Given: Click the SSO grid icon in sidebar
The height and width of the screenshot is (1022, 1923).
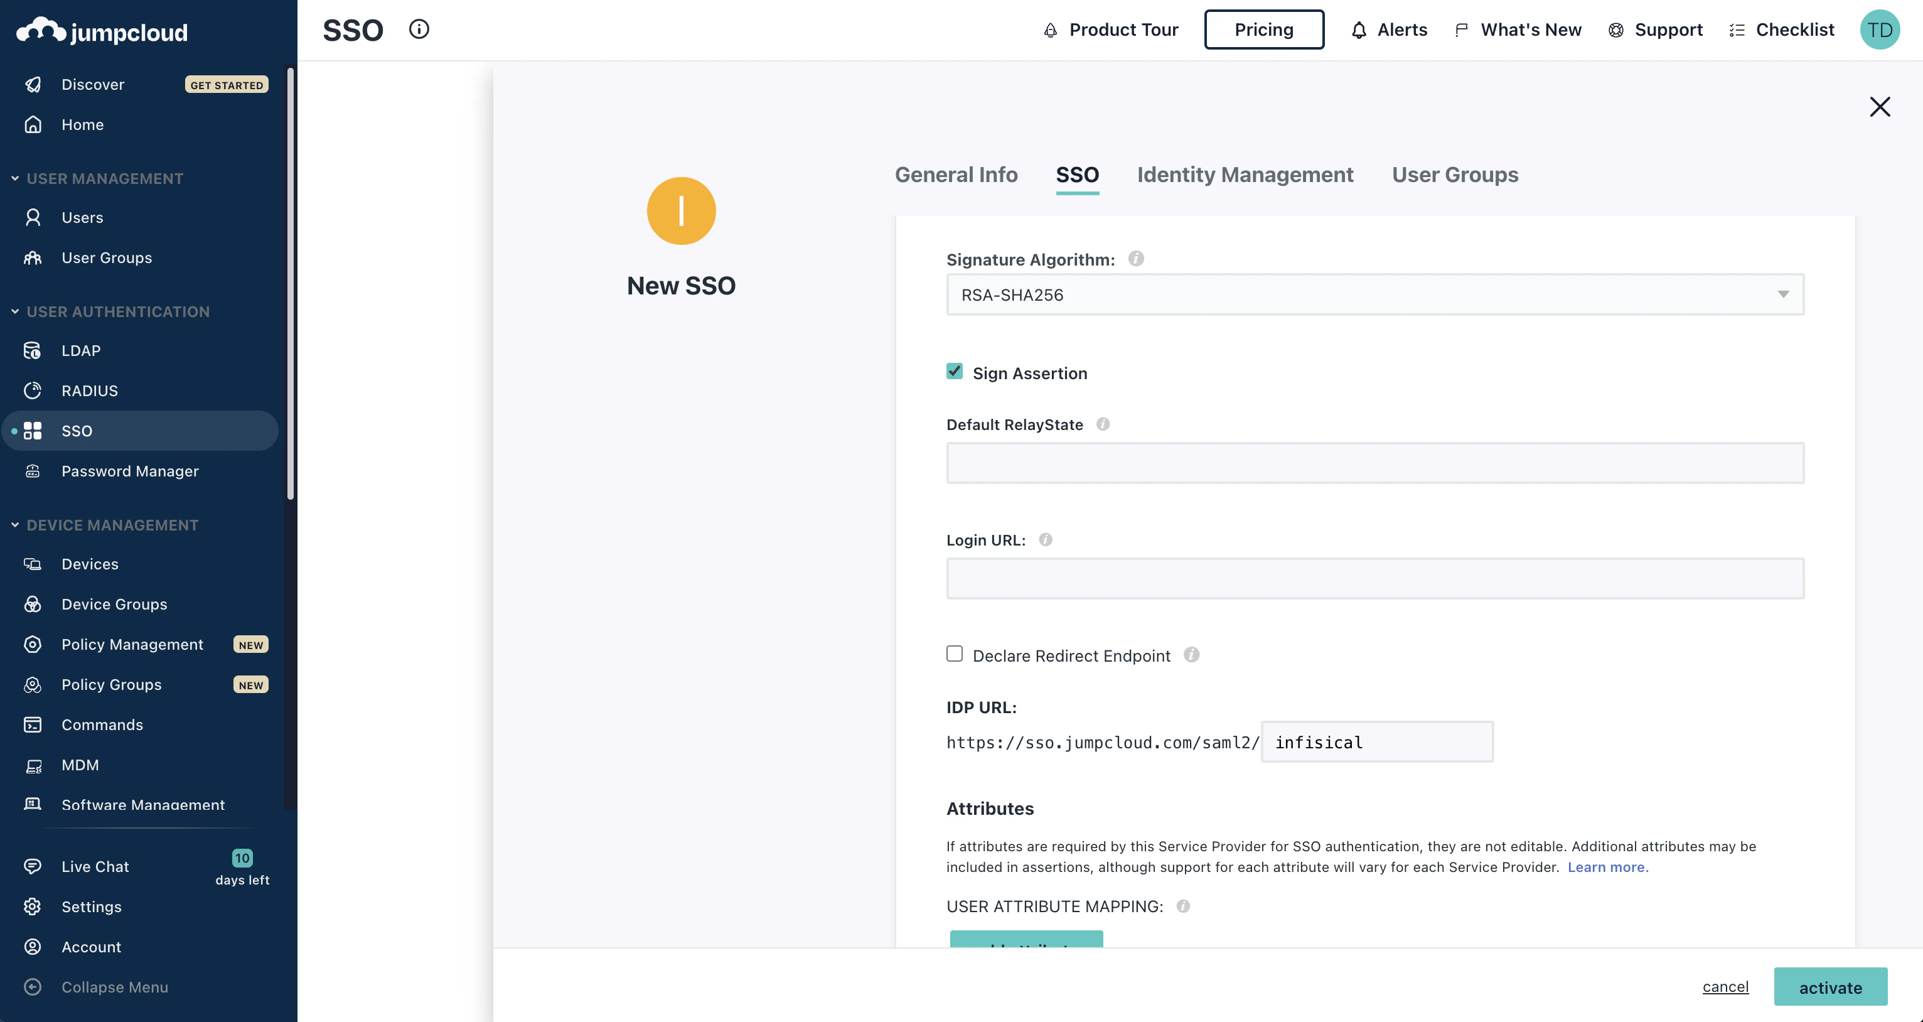Looking at the screenshot, I should (33, 431).
